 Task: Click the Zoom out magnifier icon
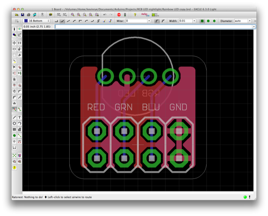pos(85,15)
